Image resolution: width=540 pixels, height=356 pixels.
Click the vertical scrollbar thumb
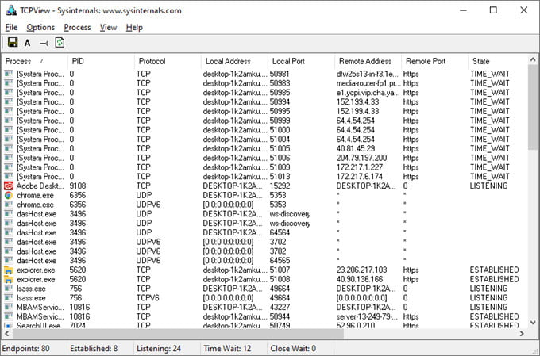tap(533, 107)
